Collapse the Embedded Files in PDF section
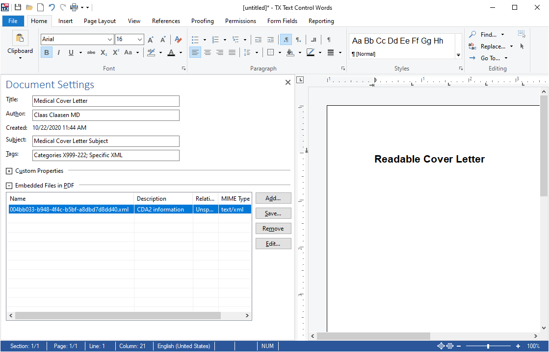 (x=9, y=186)
